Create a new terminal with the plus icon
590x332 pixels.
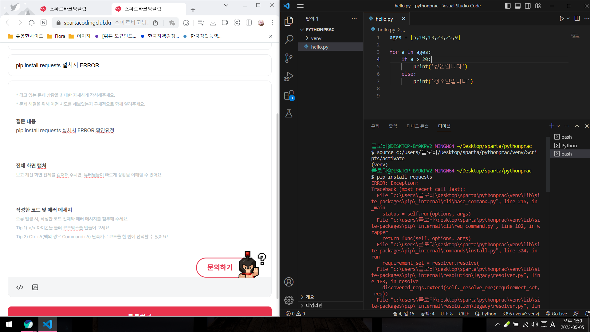(552, 126)
